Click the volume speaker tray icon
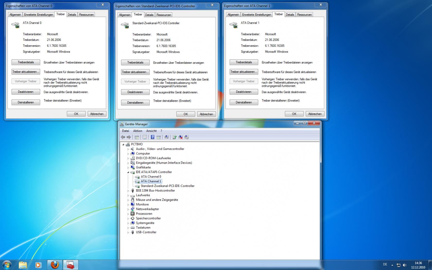Screen dimensions: 432x270 [x=404, y=265]
